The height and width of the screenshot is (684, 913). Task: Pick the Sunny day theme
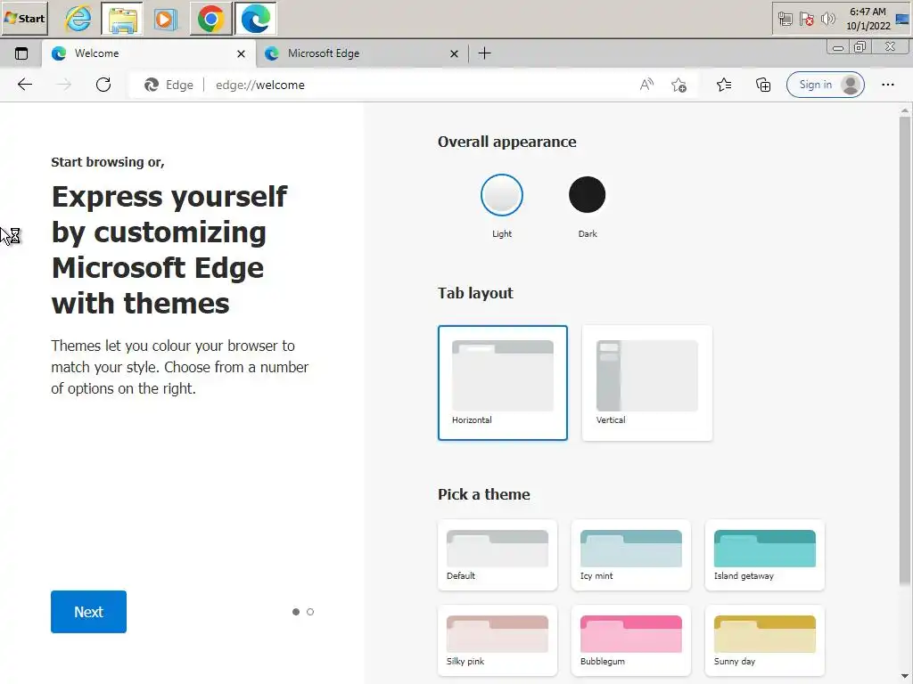coord(764,640)
